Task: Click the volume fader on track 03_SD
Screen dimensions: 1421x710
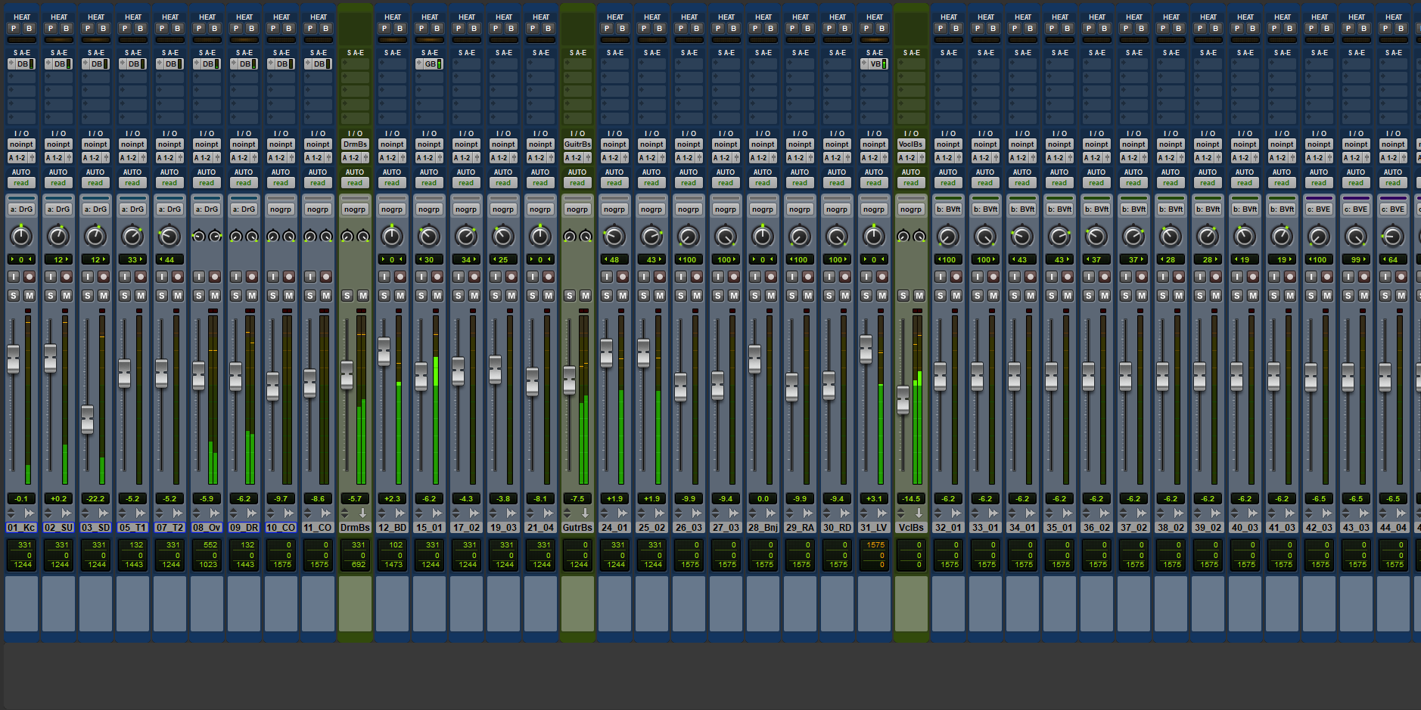Action: pyautogui.click(x=88, y=420)
